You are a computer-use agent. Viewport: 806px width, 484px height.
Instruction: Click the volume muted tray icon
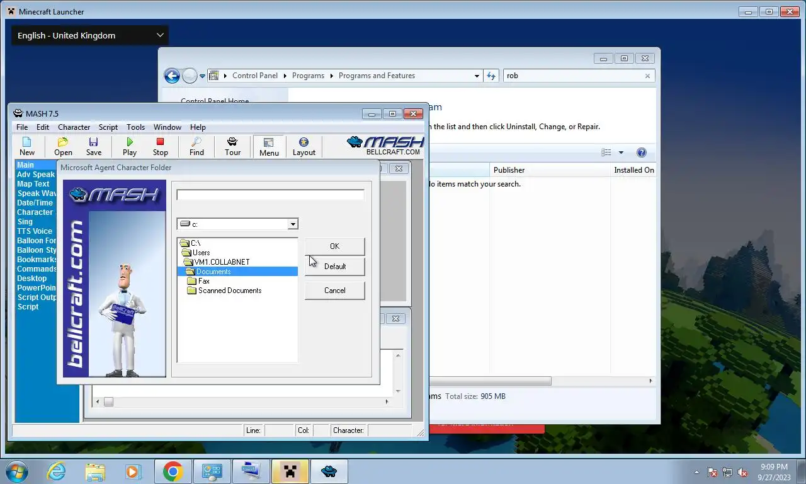742,472
